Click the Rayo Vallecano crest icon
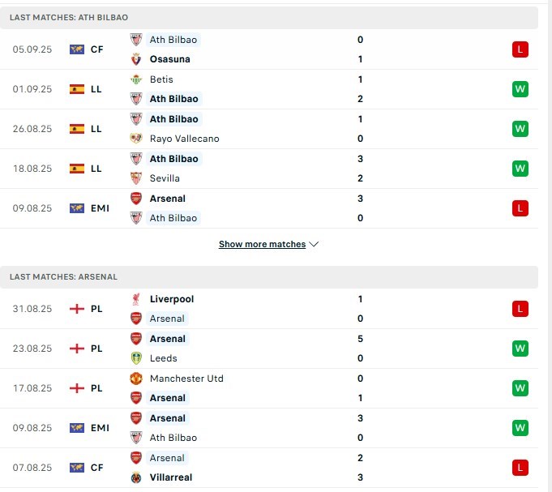The height and width of the screenshot is (492, 552). [x=136, y=139]
